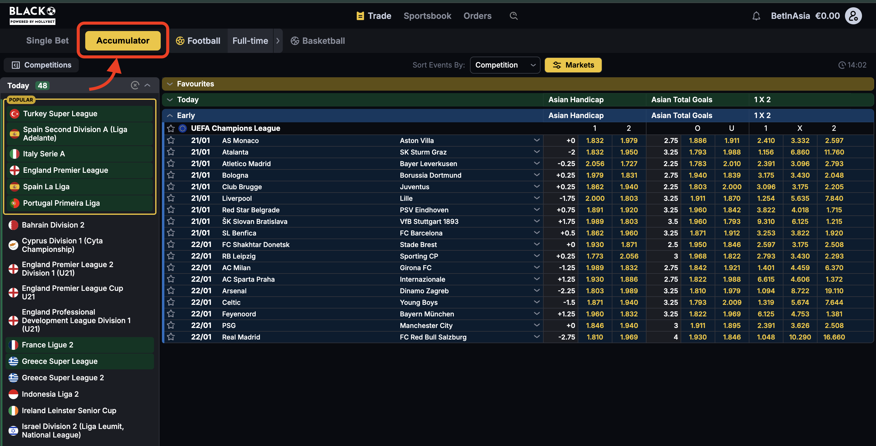Favourite the UEFA Champions League star

(171, 128)
